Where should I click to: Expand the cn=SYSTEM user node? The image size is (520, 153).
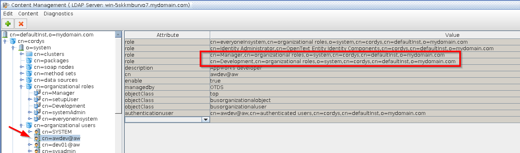point(30,132)
